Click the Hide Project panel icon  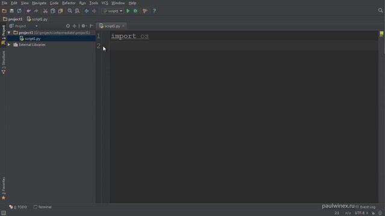tap(91, 26)
